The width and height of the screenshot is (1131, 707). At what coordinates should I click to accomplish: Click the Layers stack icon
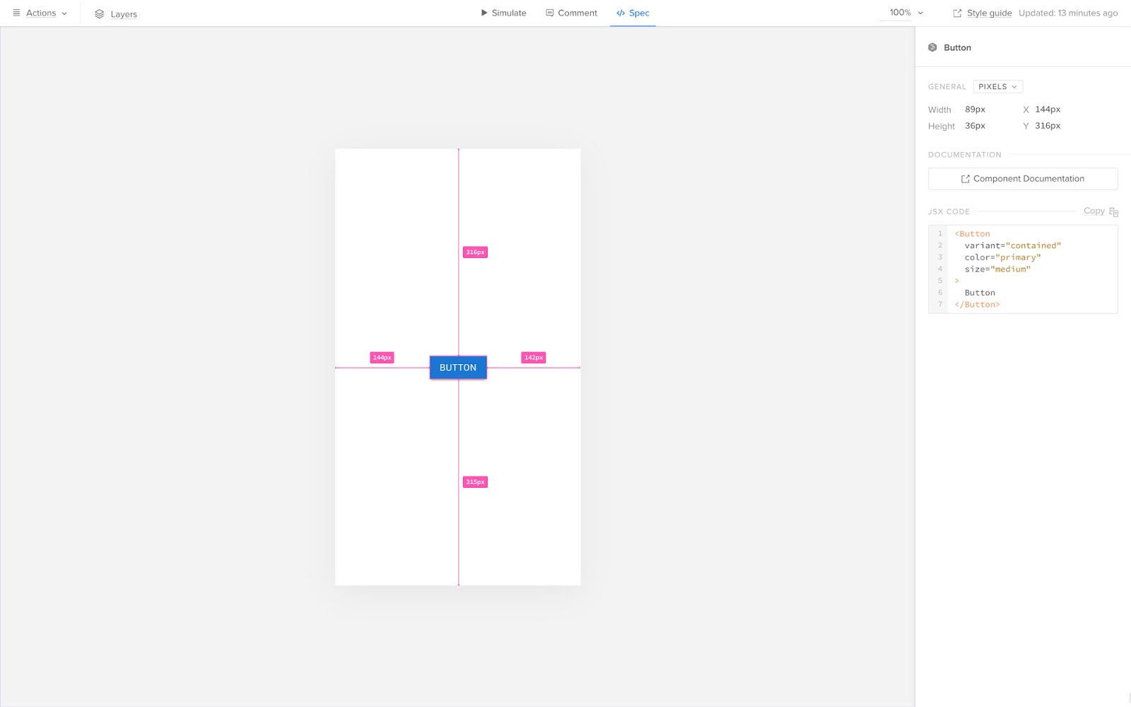(99, 13)
